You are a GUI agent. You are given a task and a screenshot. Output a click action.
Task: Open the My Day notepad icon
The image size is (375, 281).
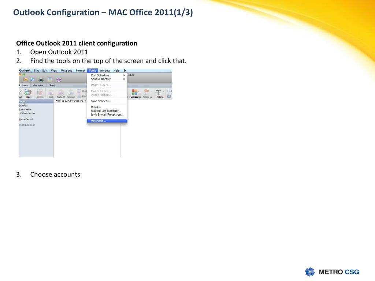point(50,79)
